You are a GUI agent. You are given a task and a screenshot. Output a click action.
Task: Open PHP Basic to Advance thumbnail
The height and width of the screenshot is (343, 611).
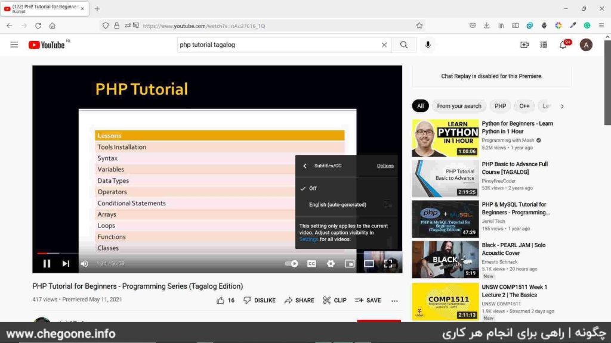445,179
